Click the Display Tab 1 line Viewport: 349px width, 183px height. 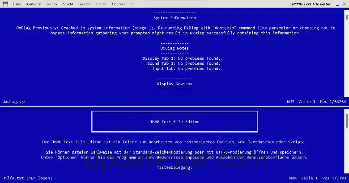(181, 58)
